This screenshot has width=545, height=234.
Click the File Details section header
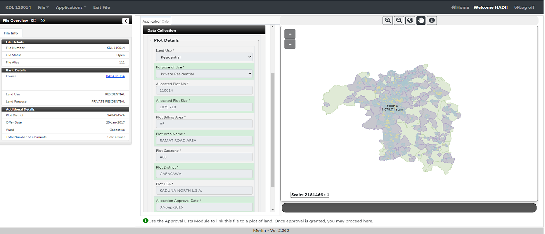(65, 42)
